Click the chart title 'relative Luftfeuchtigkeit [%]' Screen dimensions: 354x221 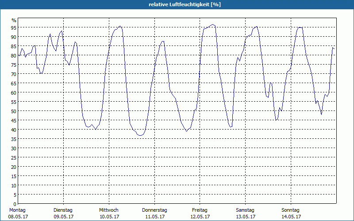pos(185,4)
